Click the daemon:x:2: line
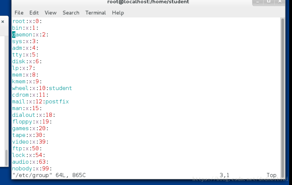Image resolution: width=292 pixels, height=185 pixels. point(30,35)
